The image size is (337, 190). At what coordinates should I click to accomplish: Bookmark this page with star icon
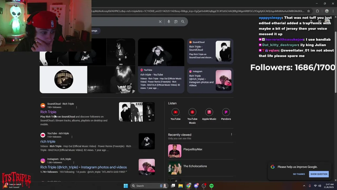coord(309,11)
